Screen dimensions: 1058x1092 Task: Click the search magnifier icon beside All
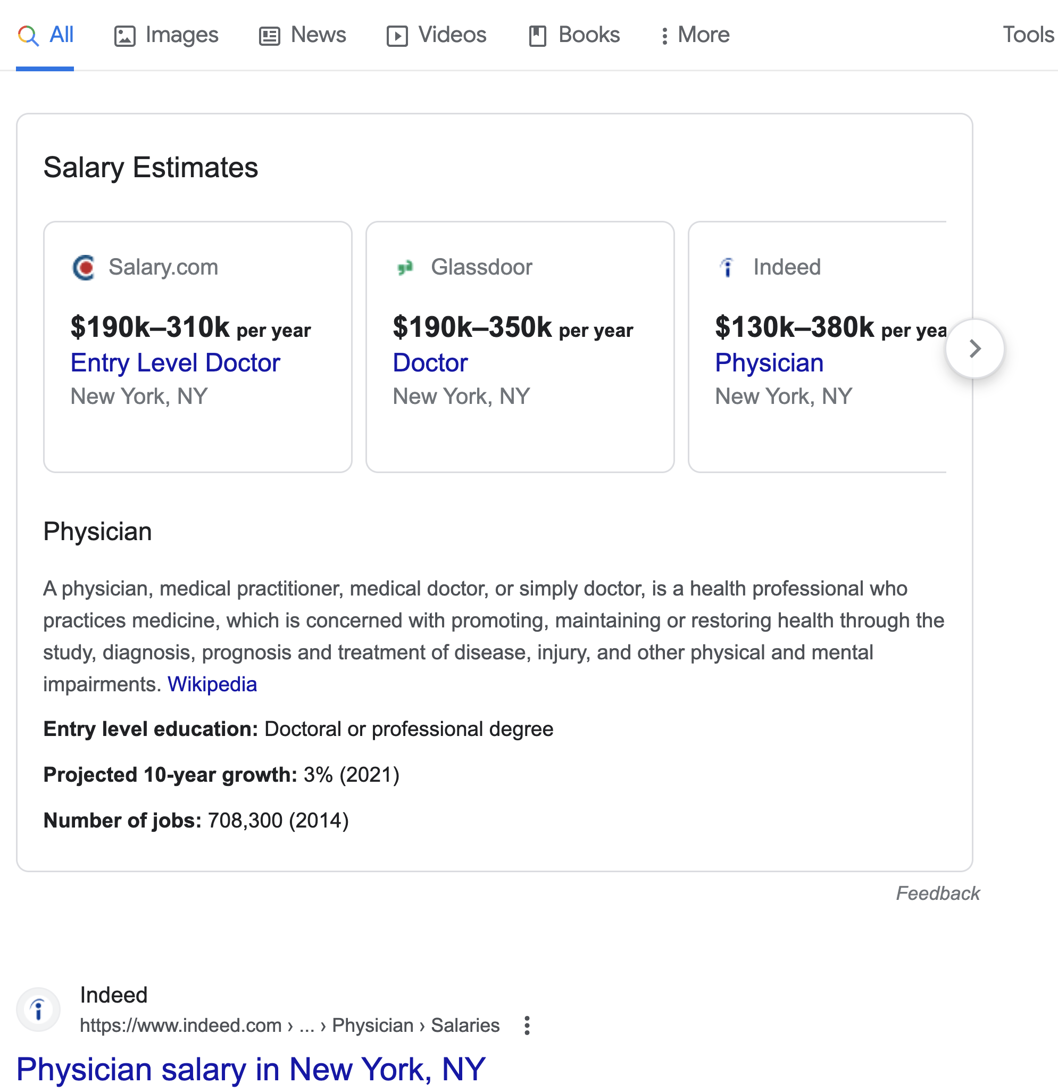click(x=28, y=36)
